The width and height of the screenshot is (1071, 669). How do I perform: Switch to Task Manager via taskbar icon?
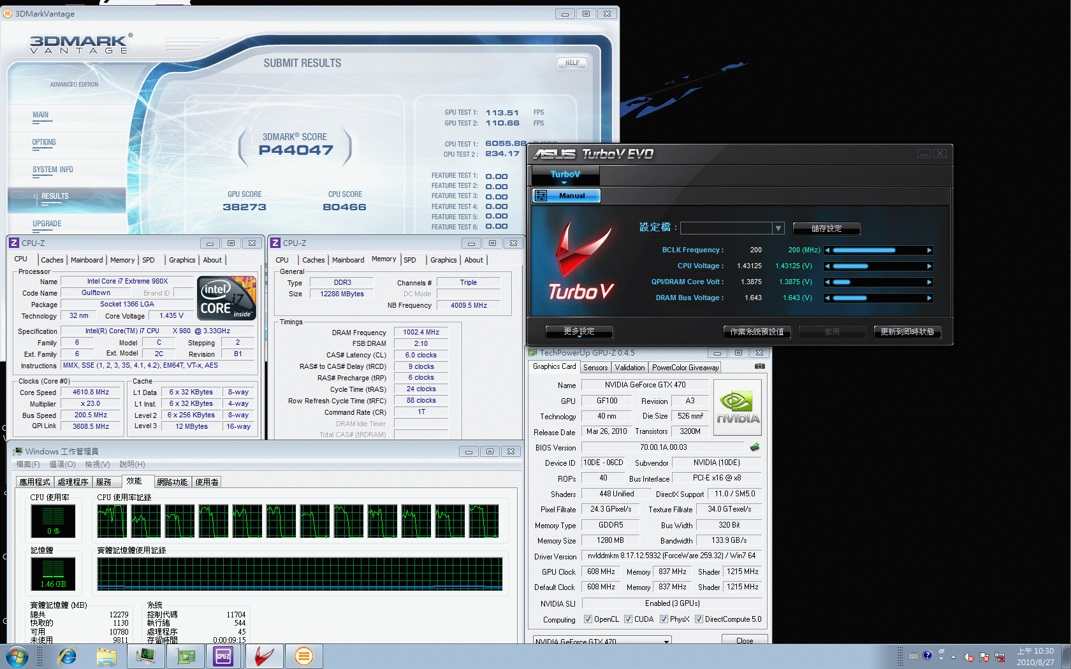(146, 656)
